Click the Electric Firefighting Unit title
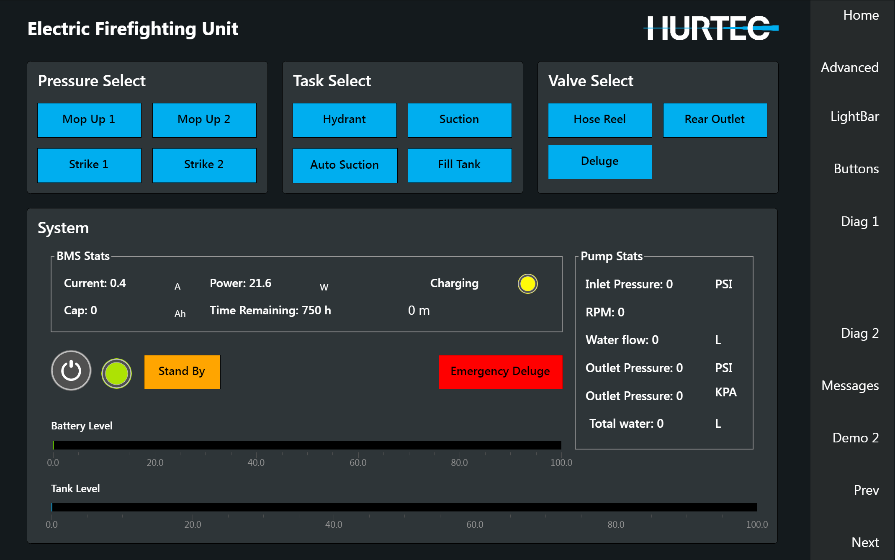This screenshot has height=560, width=895. 133,29
